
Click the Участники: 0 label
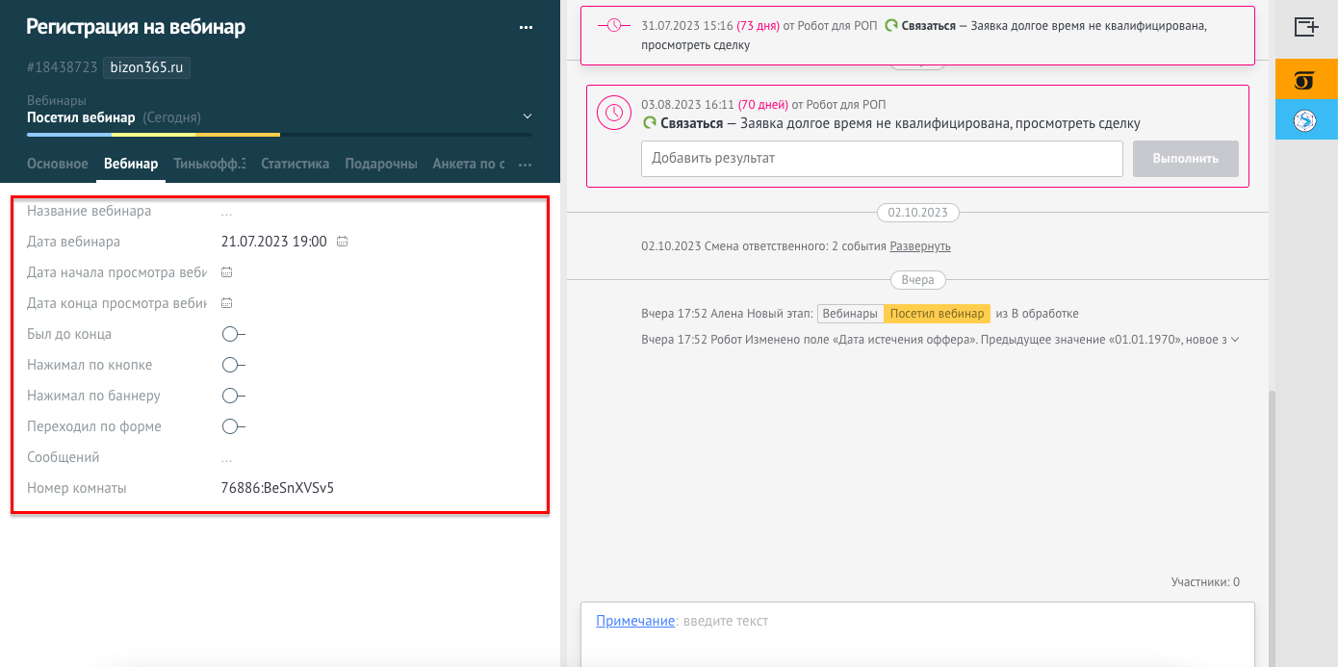[1205, 582]
